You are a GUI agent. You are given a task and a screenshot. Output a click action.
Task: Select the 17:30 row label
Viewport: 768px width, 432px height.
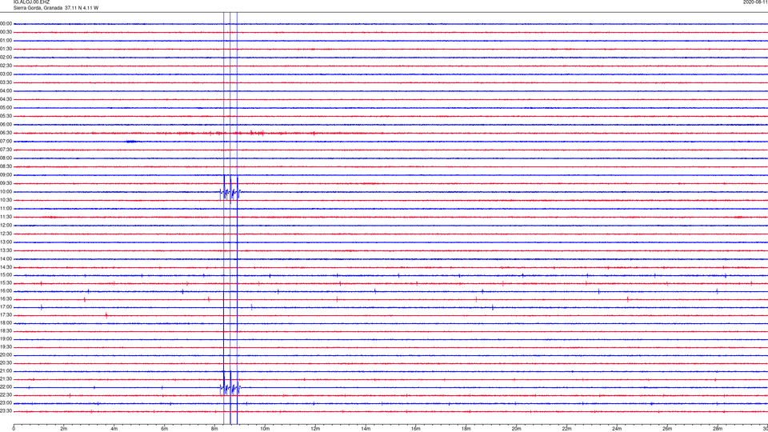tap(6, 315)
